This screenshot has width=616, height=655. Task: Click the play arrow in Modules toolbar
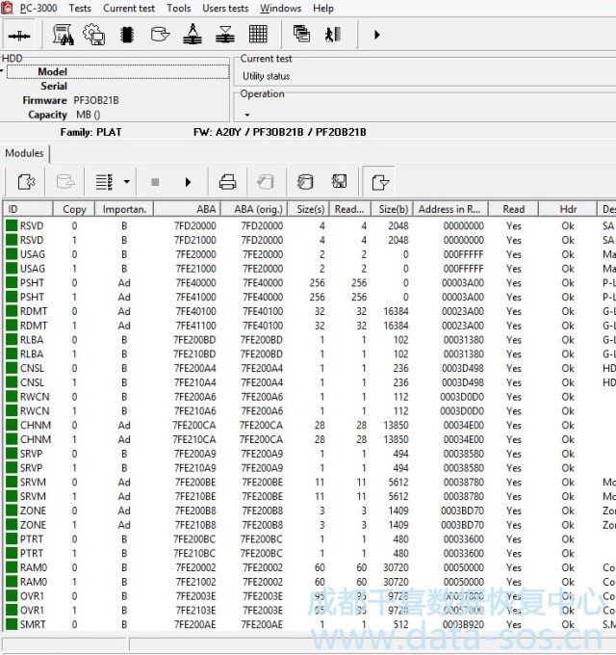click(x=188, y=181)
